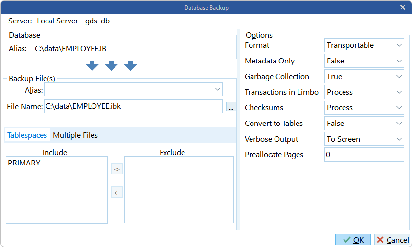413x248 pixels.
Task: Click the Preallocate Pages input field
Action: coord(364,154)
